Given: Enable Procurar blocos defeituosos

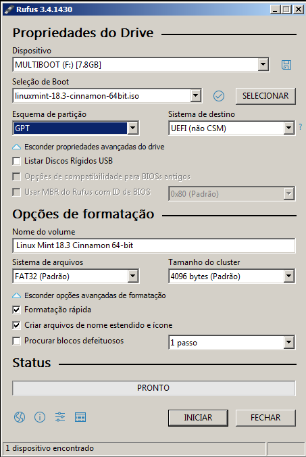Looking at the screenshot, I should [x=17, y=341].
